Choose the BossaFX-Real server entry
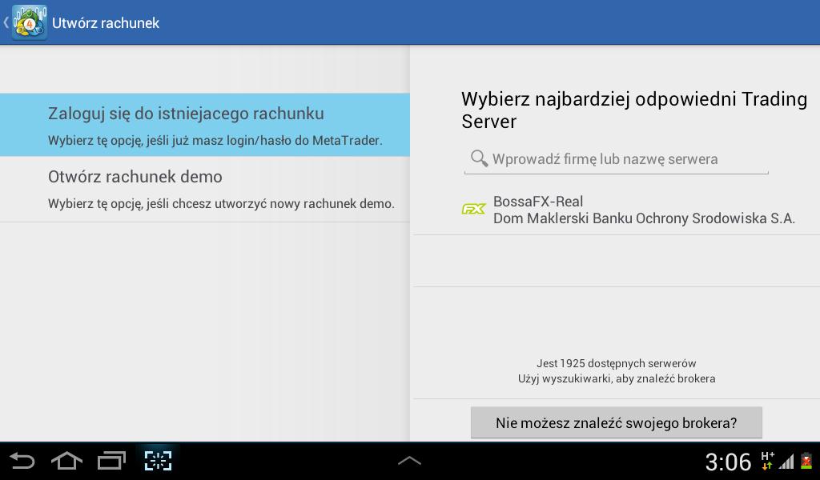 click(x=617, y=210)
